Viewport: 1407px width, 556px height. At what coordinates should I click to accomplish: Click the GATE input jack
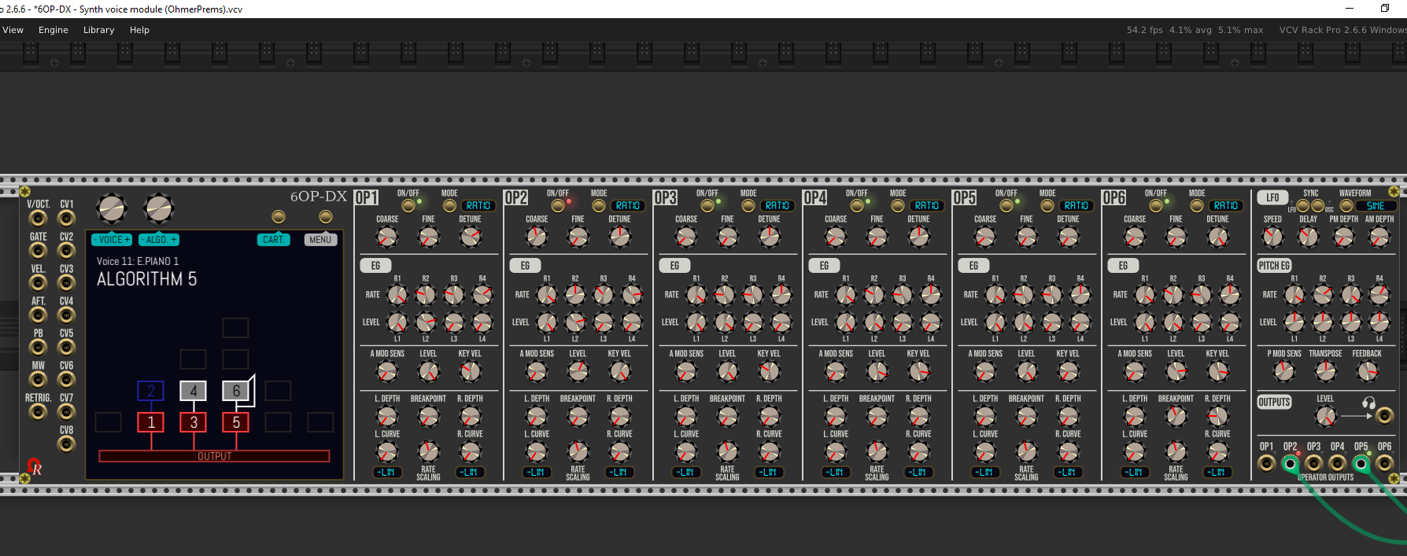click(x=38, y=251)
